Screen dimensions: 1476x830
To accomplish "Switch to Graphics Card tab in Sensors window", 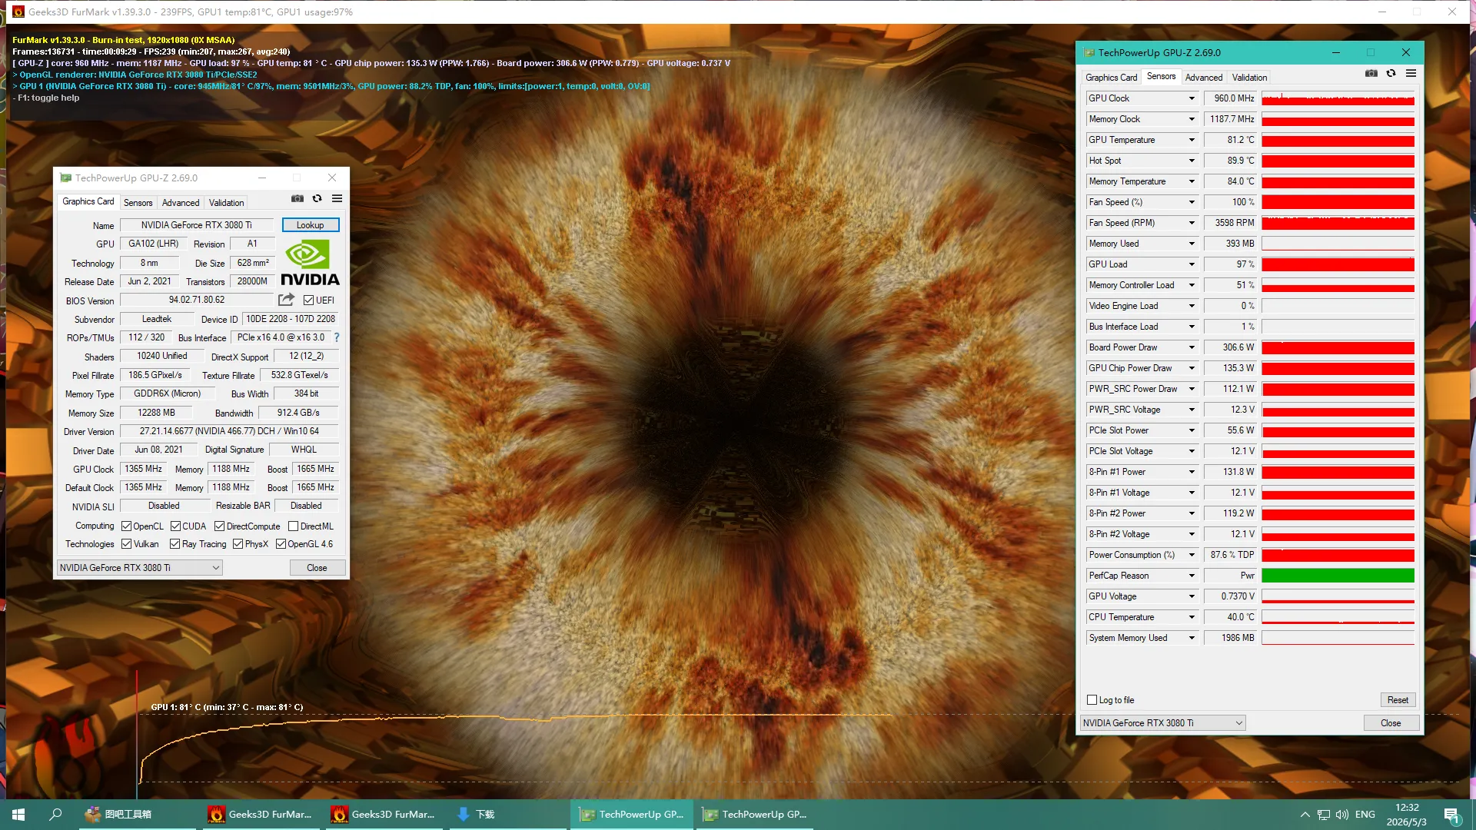I will tap(1111, 78).
